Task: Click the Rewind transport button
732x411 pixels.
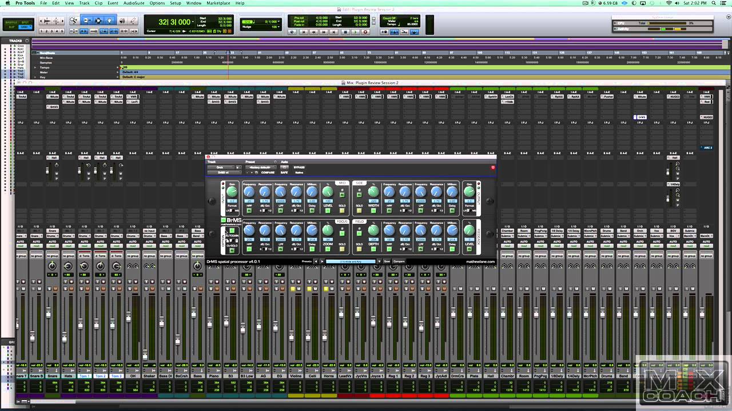Action: pyautogui.click(x=313, y=32)
